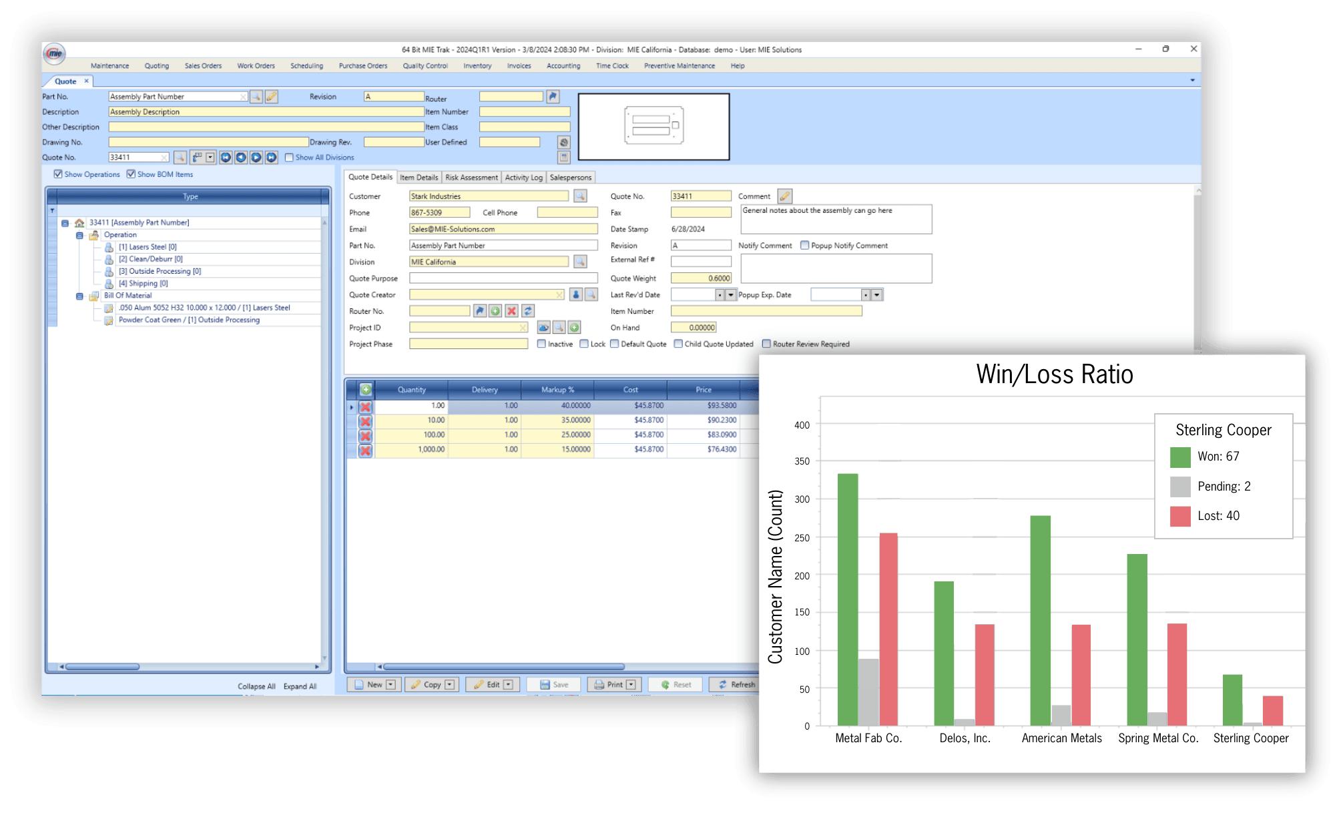
Task: Uncheck the Show BOM Items checkbox
Action: tap(131, 174)
